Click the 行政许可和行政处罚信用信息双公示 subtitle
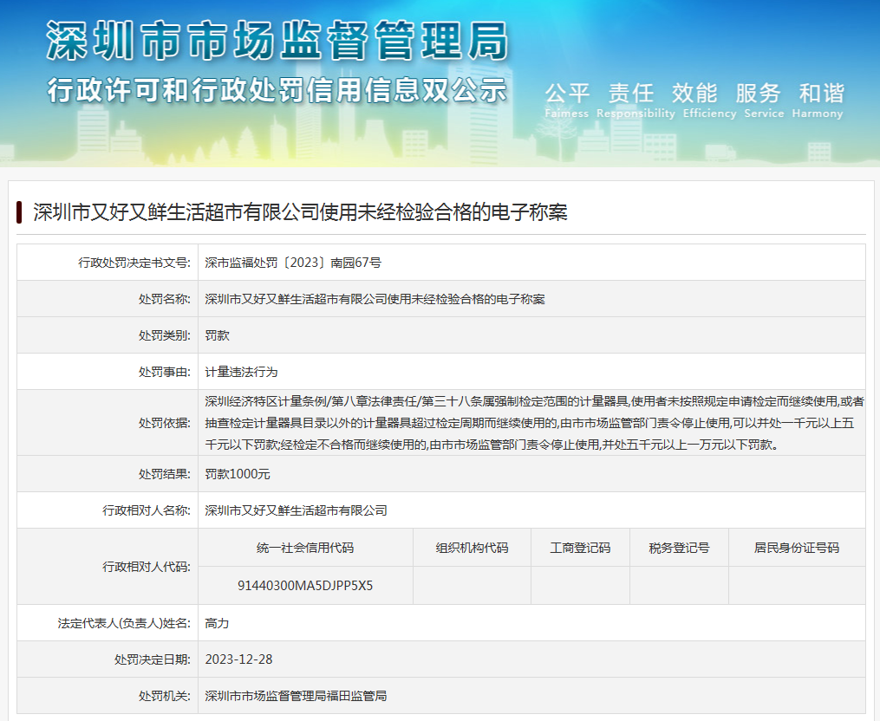The height and width of the screenshot is (721, 880). [x=277, y=90]
